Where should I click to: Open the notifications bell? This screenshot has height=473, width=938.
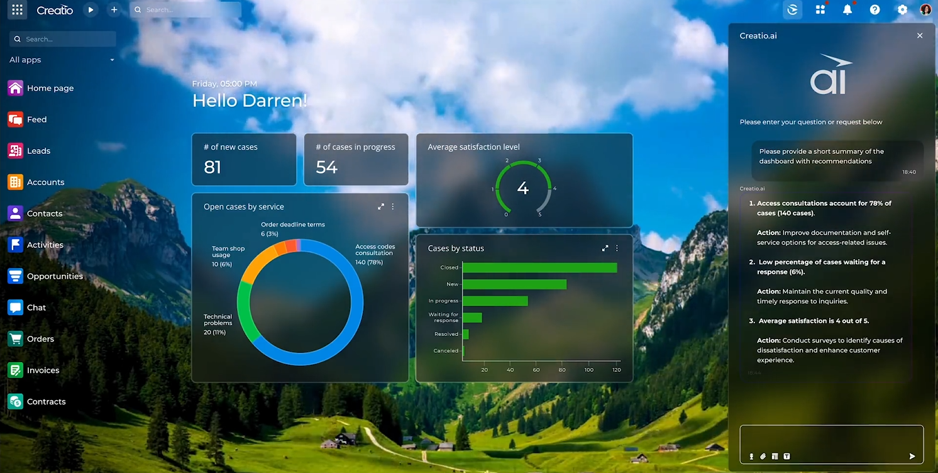tap(847, 10)
